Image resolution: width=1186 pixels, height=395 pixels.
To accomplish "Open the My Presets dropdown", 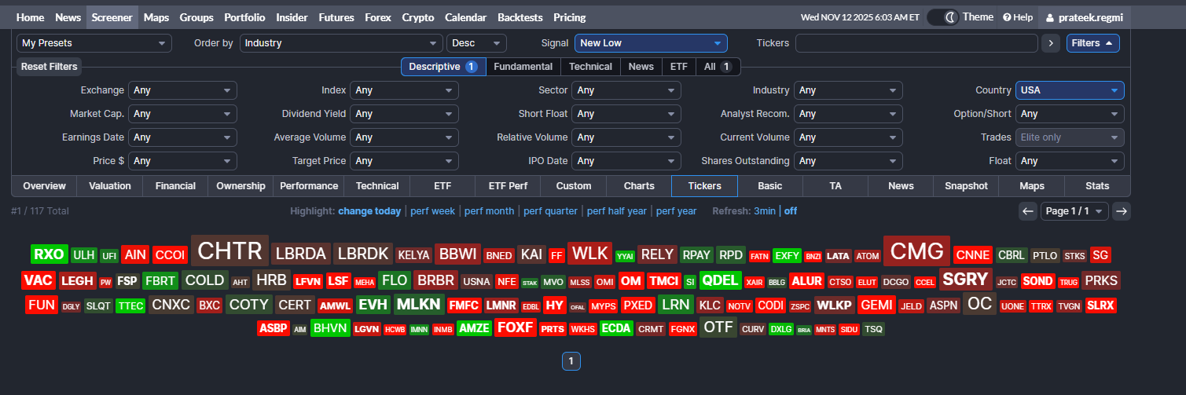I will tap(94, 43).
